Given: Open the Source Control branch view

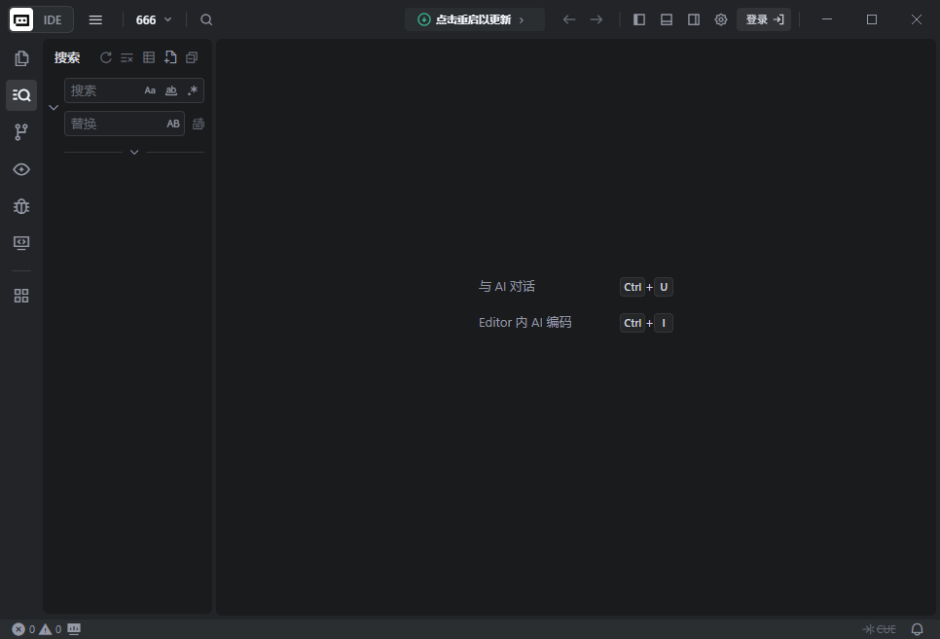Looking at the screenshot, I should point(21,132).
